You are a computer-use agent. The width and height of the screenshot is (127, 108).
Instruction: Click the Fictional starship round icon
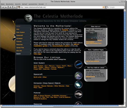tap(78, 94)
